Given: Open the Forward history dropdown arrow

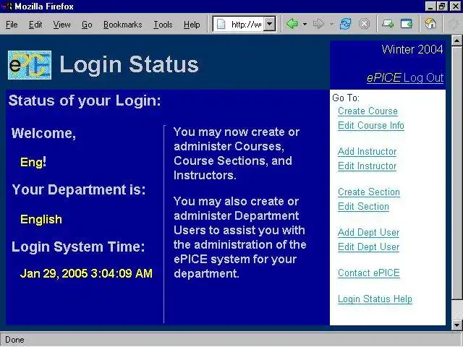Looking at the screenshot, I should (x=331, y=24).
